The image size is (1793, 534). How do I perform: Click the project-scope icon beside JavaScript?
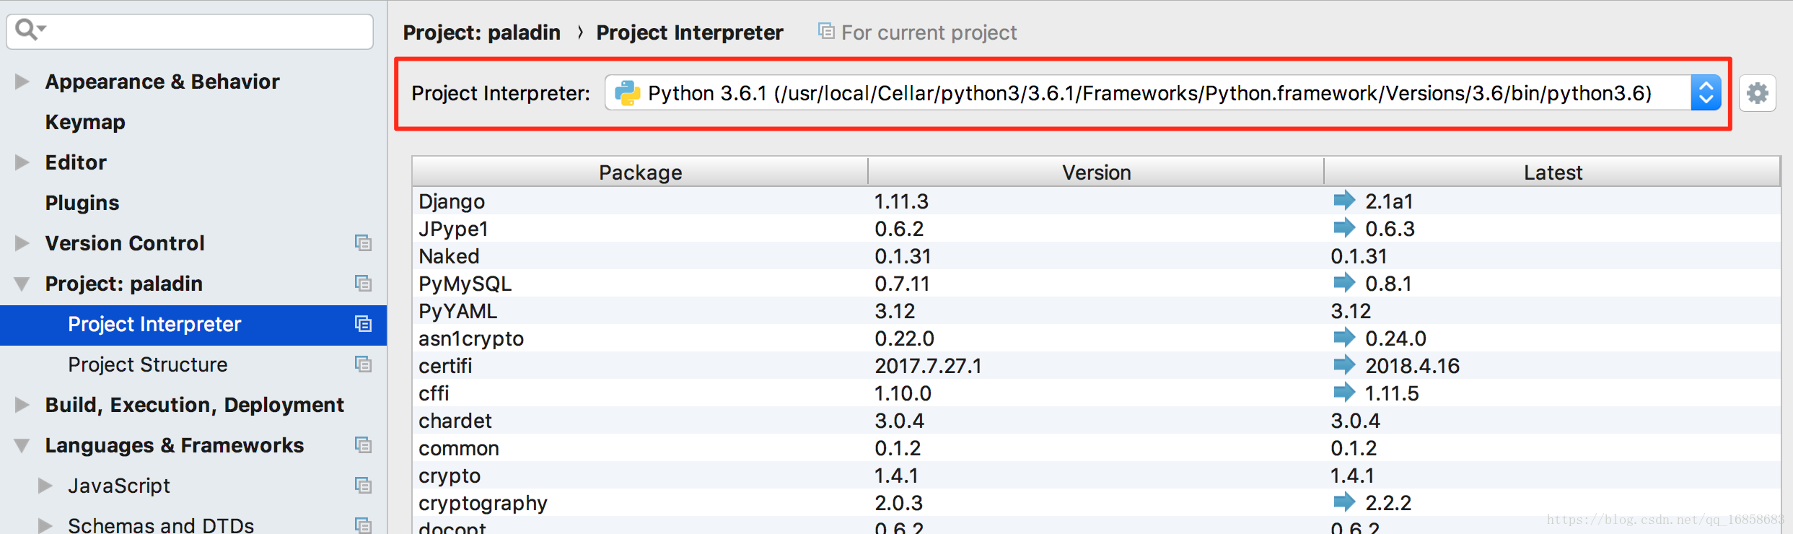pos(363,486)
